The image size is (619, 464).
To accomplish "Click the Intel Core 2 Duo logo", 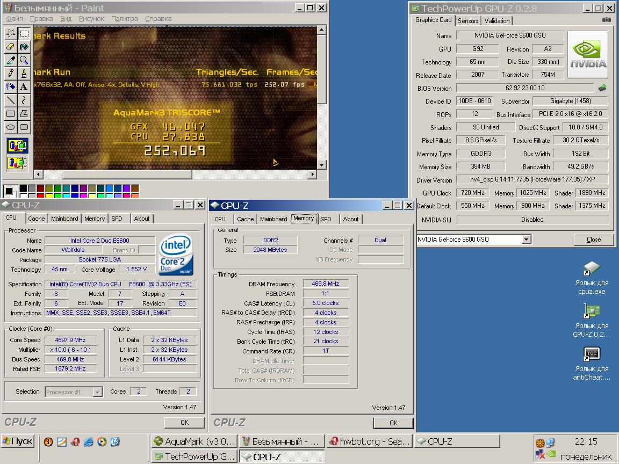I will pyautogui.click(x=176, y=255).
